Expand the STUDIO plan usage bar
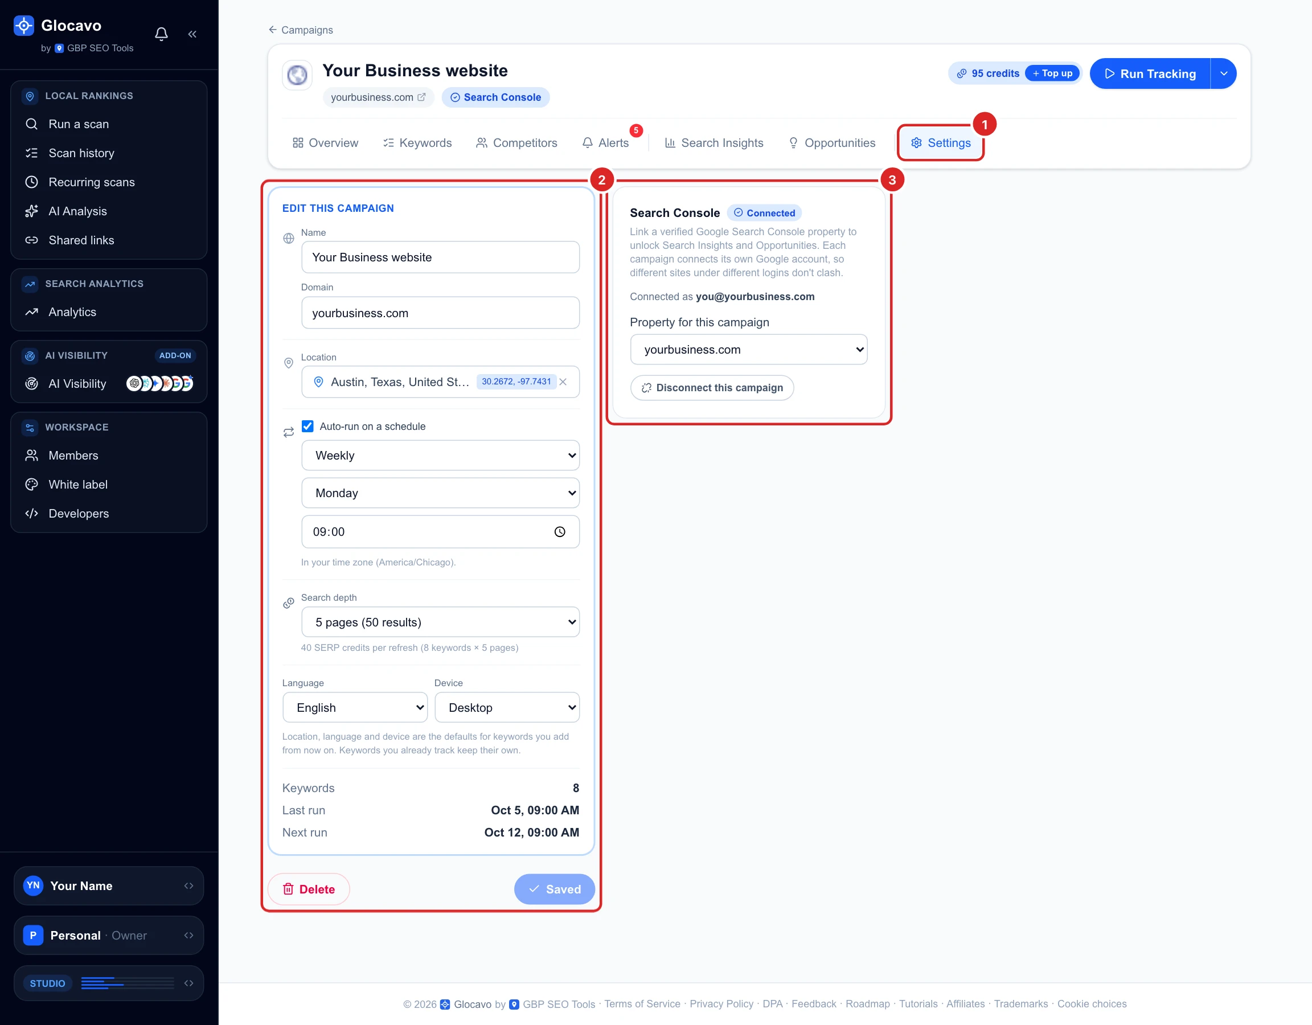 pyautogui.click(x=109, y=983)
